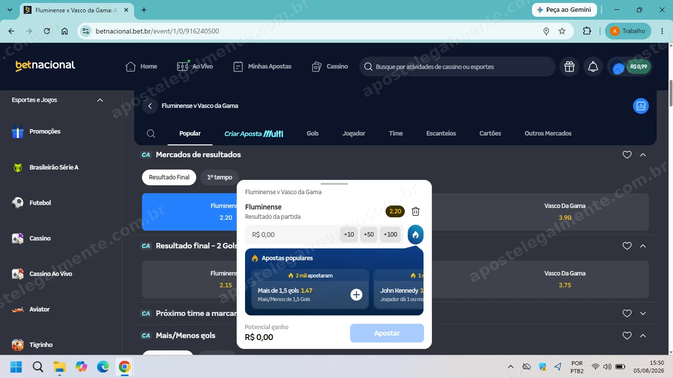The width and height of the screenshot is (673, 378).
Task: Reload the page
Action: pyautogui.click(x=47, y=31)
